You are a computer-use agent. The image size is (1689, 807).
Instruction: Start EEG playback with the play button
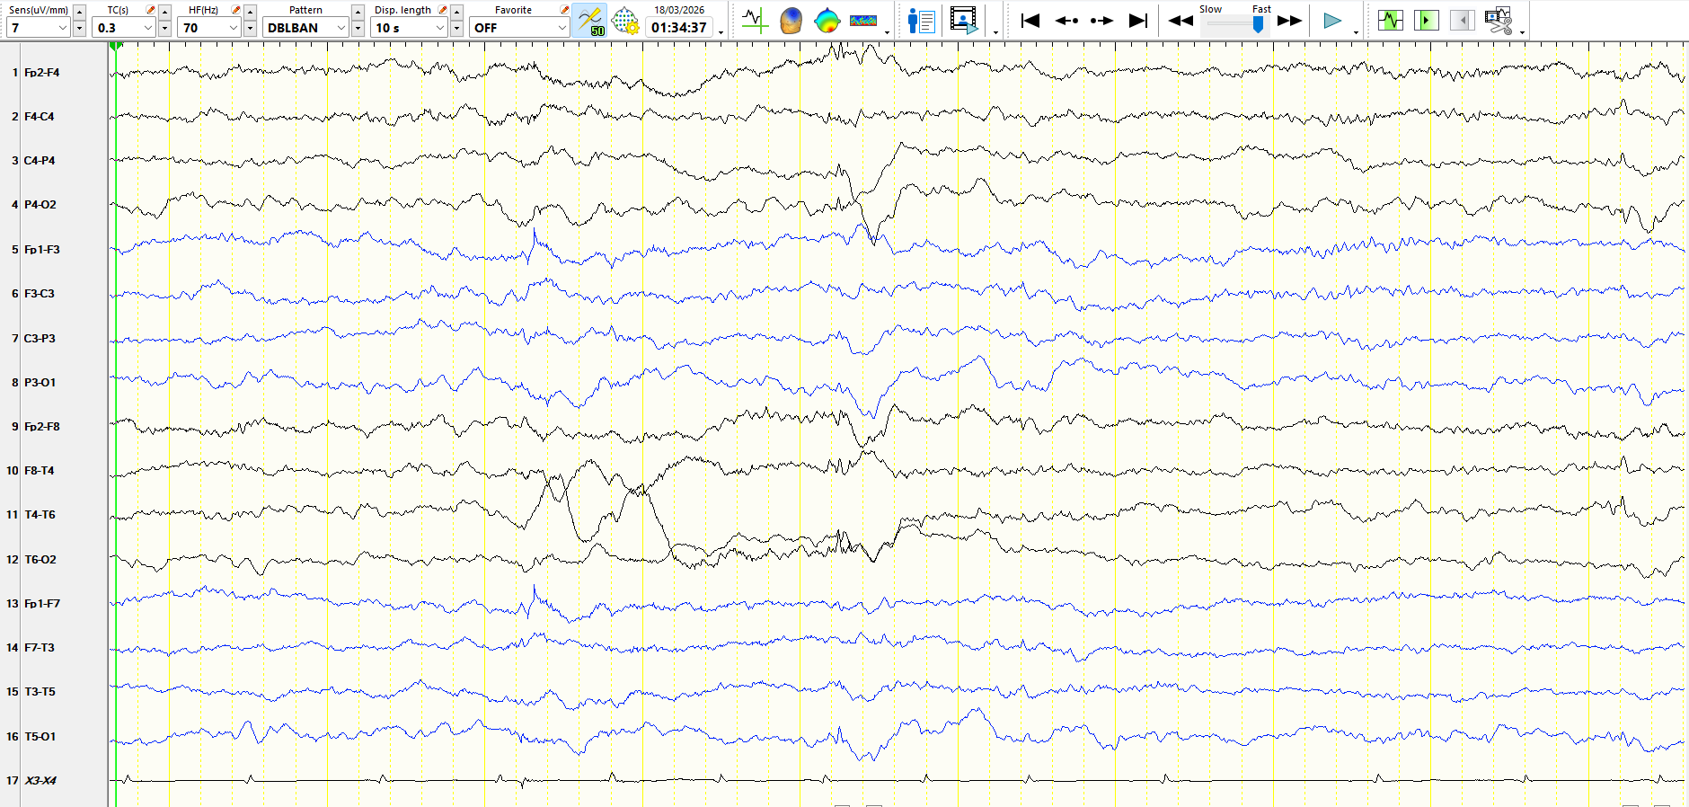(1332, 20)
